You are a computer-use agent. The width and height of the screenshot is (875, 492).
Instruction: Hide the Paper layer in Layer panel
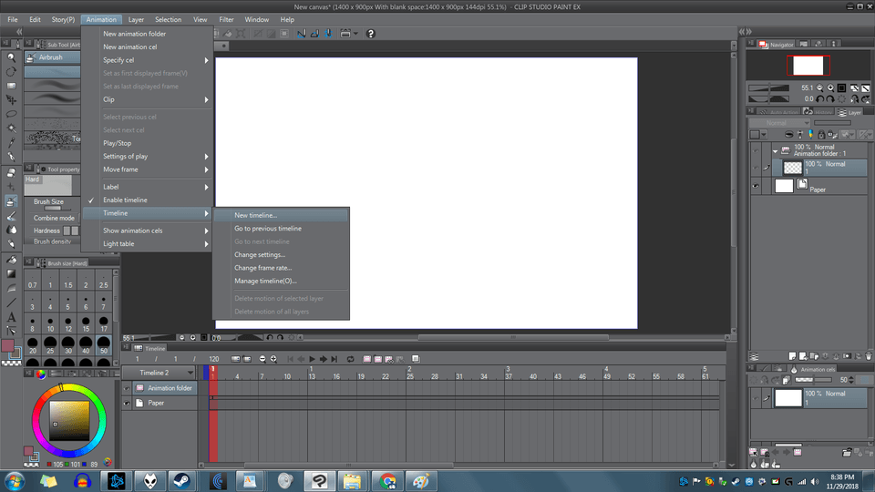[x=756, y=186]
